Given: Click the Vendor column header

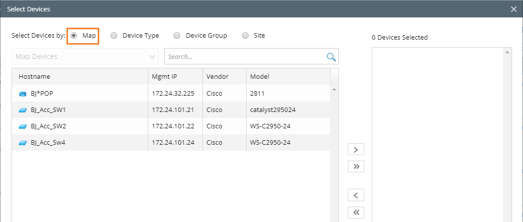Looking at the screenshot, I should [x=216, y=77].
